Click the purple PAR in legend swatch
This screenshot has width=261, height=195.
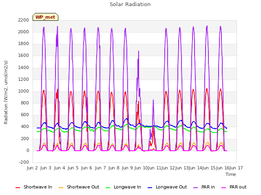(196, 188)
